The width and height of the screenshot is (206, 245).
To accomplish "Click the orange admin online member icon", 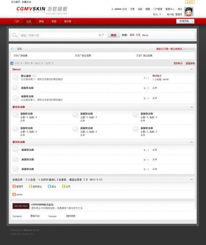I will pos(14,195).
